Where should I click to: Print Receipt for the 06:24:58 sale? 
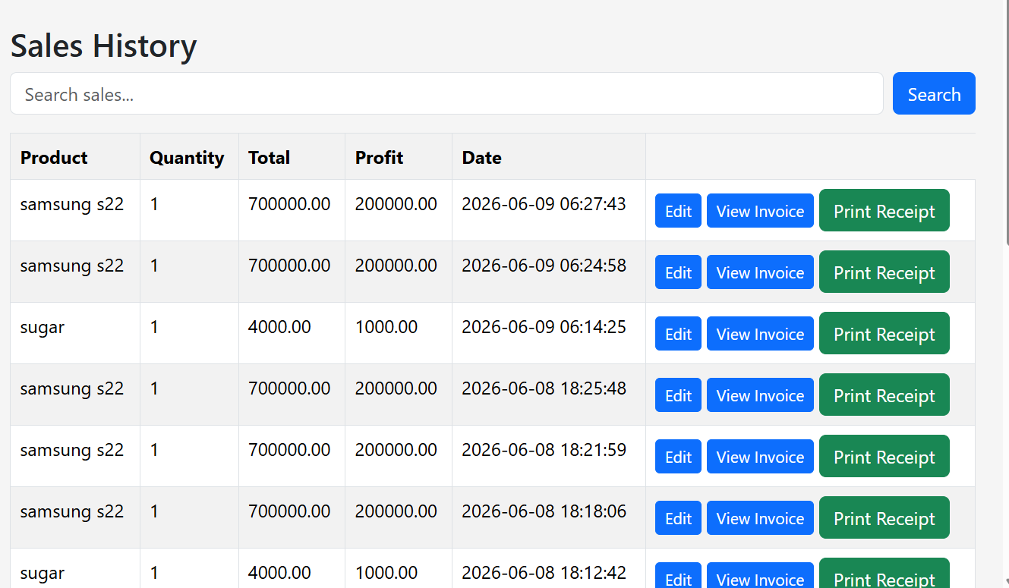(x=884, y=272)
